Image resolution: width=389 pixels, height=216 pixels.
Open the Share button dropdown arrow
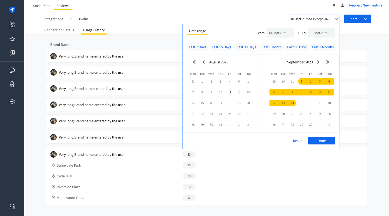(366, 19)
